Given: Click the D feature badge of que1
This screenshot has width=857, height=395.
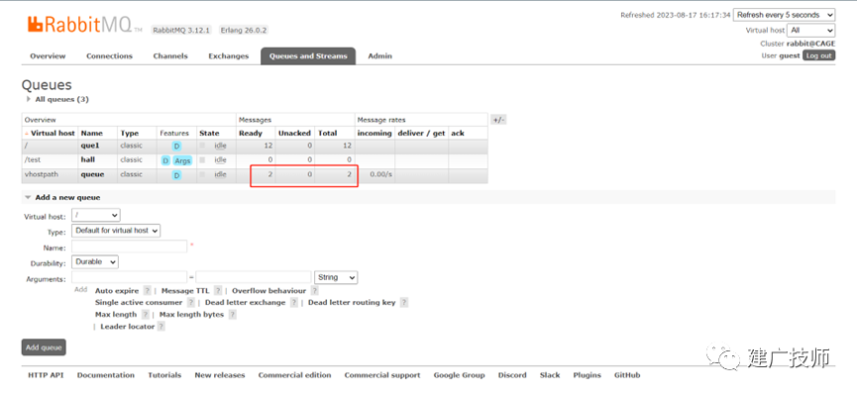Looking at the screenshot, I should (176, 147).
